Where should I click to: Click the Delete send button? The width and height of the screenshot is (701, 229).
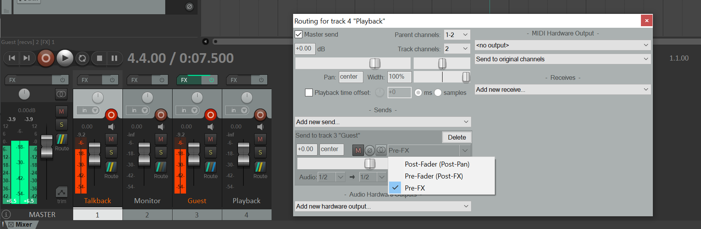(456, 137)
